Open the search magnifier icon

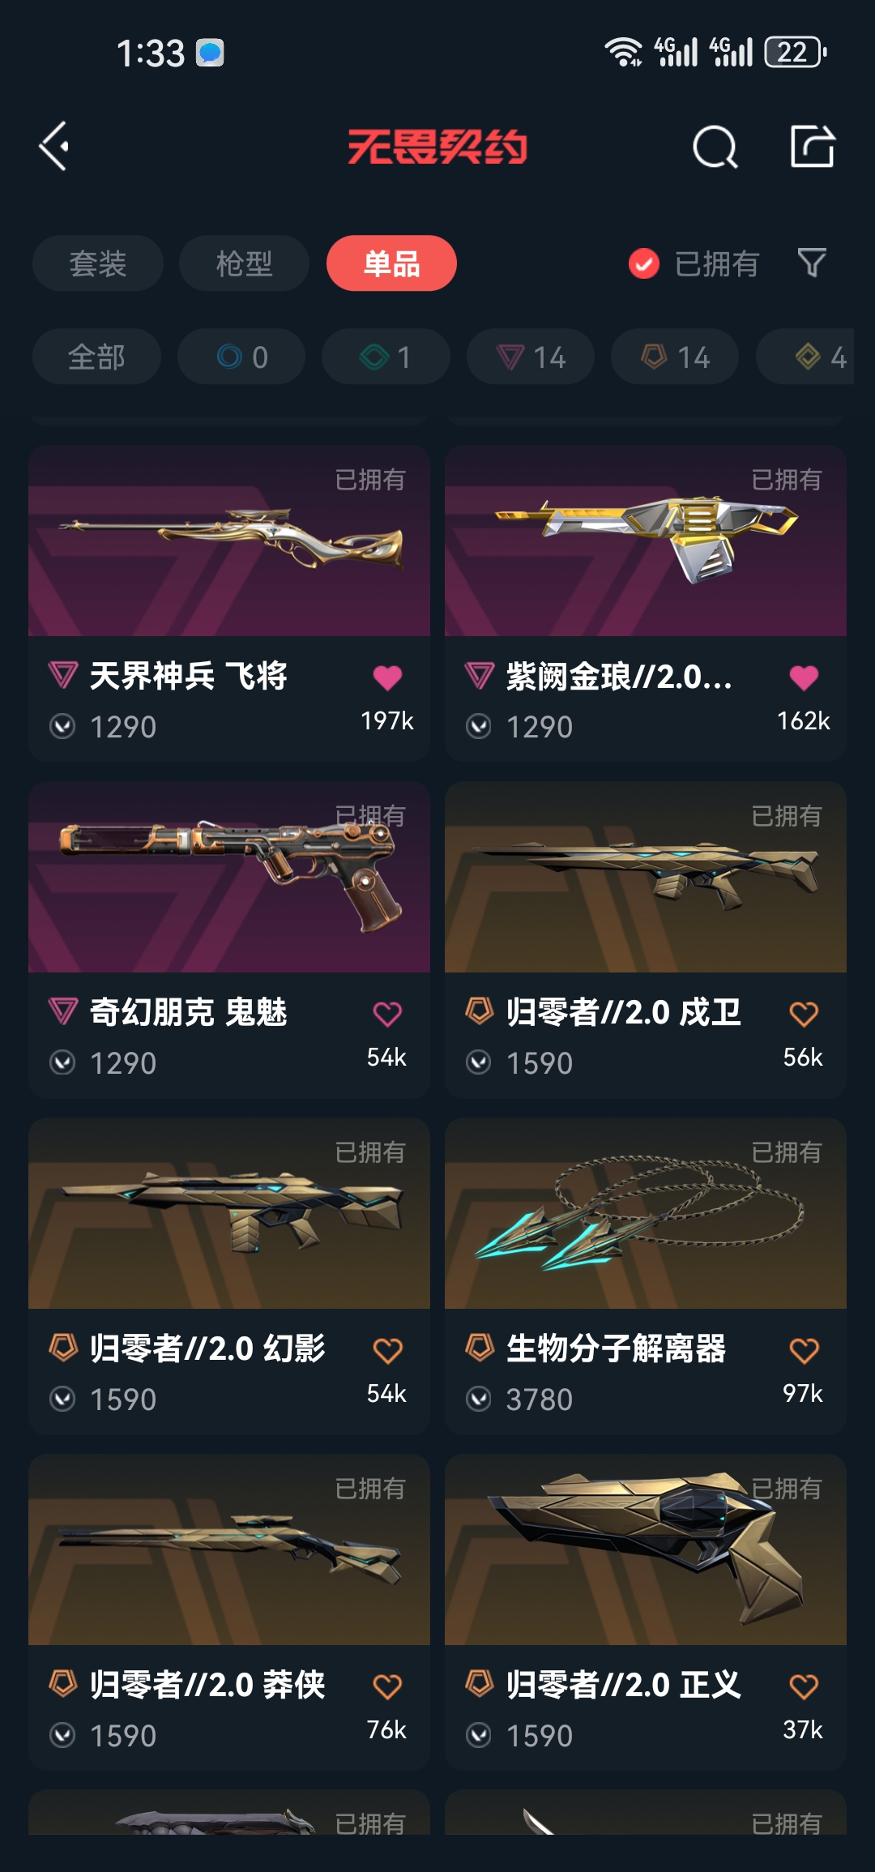(x=715, y=147)
